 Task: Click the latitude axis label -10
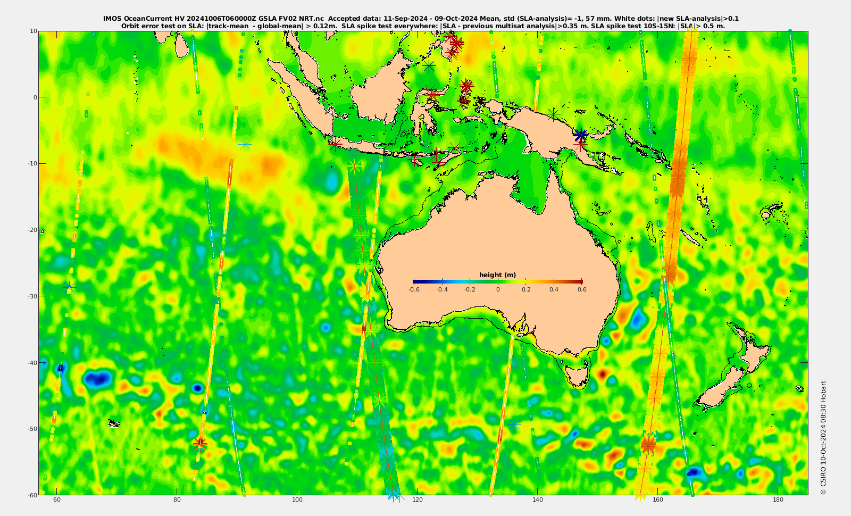tap(32, 163)
